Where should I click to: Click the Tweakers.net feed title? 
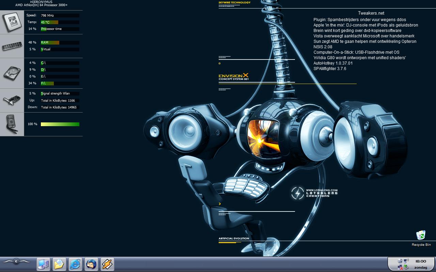tap(371, 13)
